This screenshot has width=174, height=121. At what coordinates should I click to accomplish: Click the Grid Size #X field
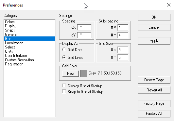tap(123, 50)
